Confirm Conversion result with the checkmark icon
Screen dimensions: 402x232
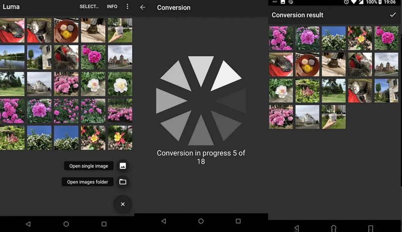click(393, 15)
